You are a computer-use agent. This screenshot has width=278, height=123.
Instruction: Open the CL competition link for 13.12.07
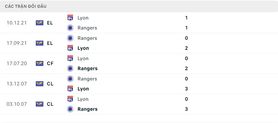pos(50,84)
